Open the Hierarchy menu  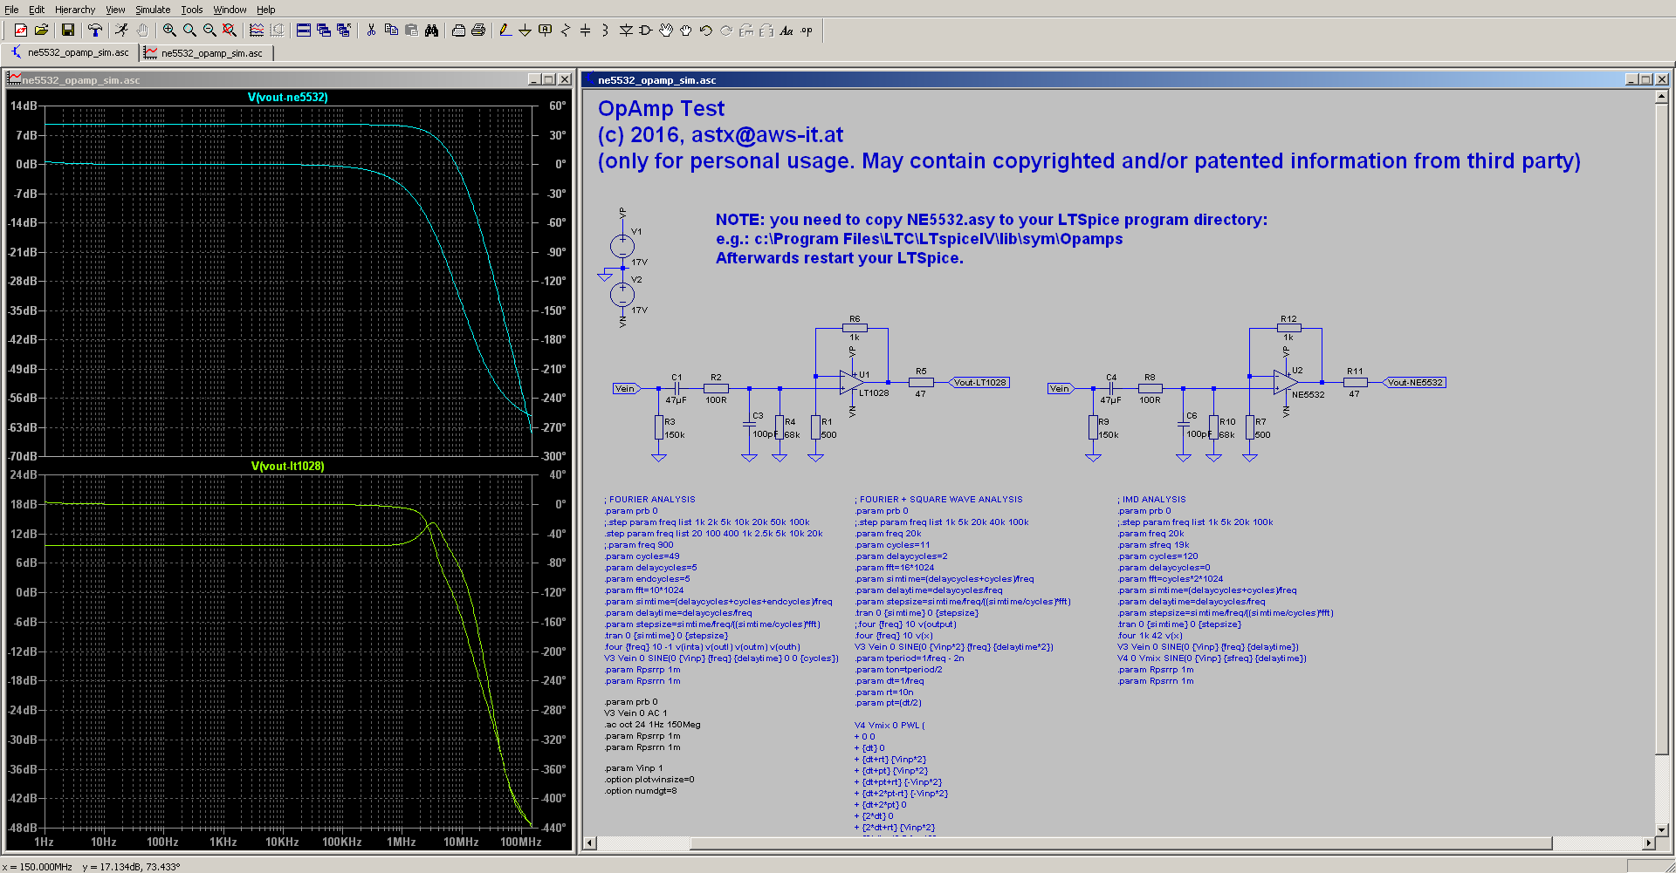point(75,10)
